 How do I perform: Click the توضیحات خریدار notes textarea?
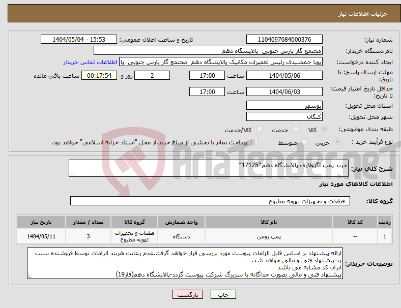(185, 263)
